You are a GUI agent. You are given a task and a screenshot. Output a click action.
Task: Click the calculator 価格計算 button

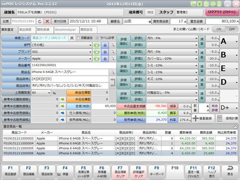pyautogui.click(x=227, y=119)
